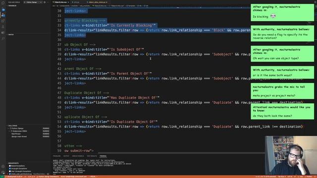Viewport: 317px width, 178px height.
Task: Open the Extensions view icon
Action: [3, 21]
